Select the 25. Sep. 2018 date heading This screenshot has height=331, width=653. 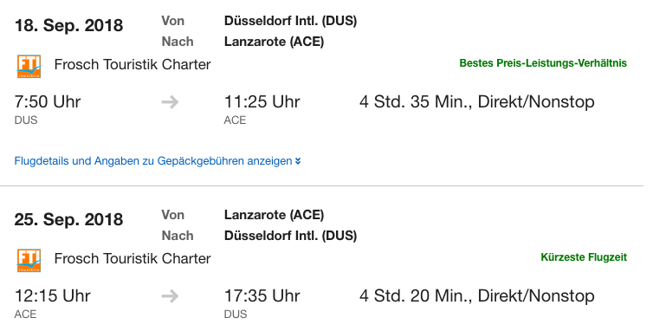(x=68, y=220)
